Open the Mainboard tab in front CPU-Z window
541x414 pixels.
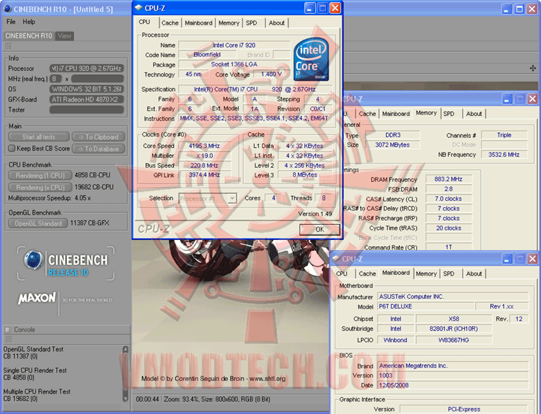tap(199, 23)
